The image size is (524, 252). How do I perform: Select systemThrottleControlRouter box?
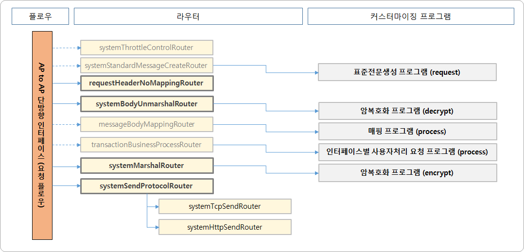[147, 48]
